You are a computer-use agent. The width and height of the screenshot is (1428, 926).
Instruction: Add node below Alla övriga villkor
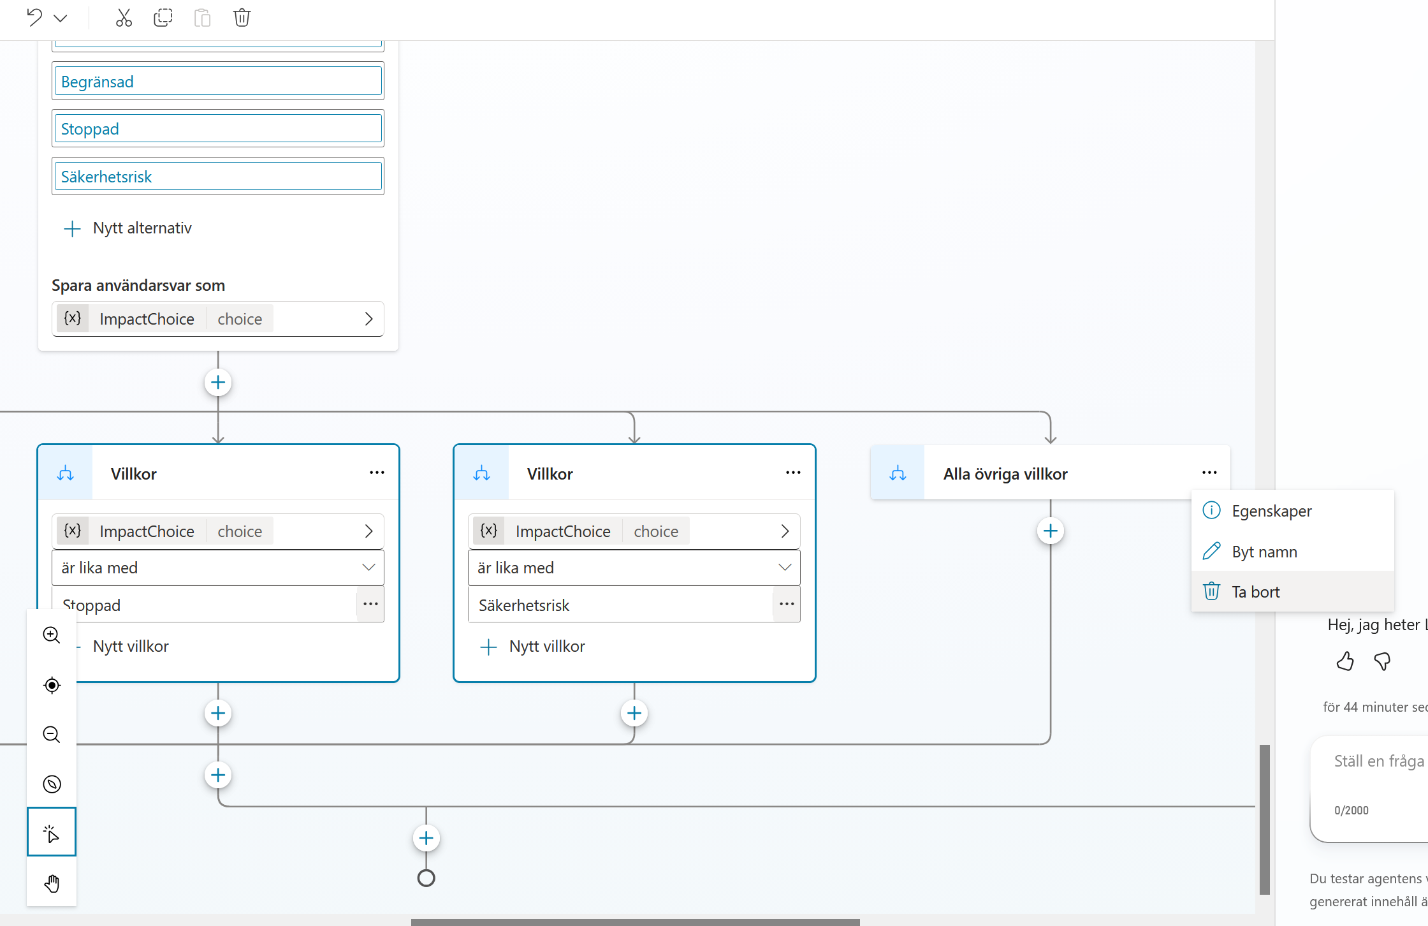(1051, 531)
